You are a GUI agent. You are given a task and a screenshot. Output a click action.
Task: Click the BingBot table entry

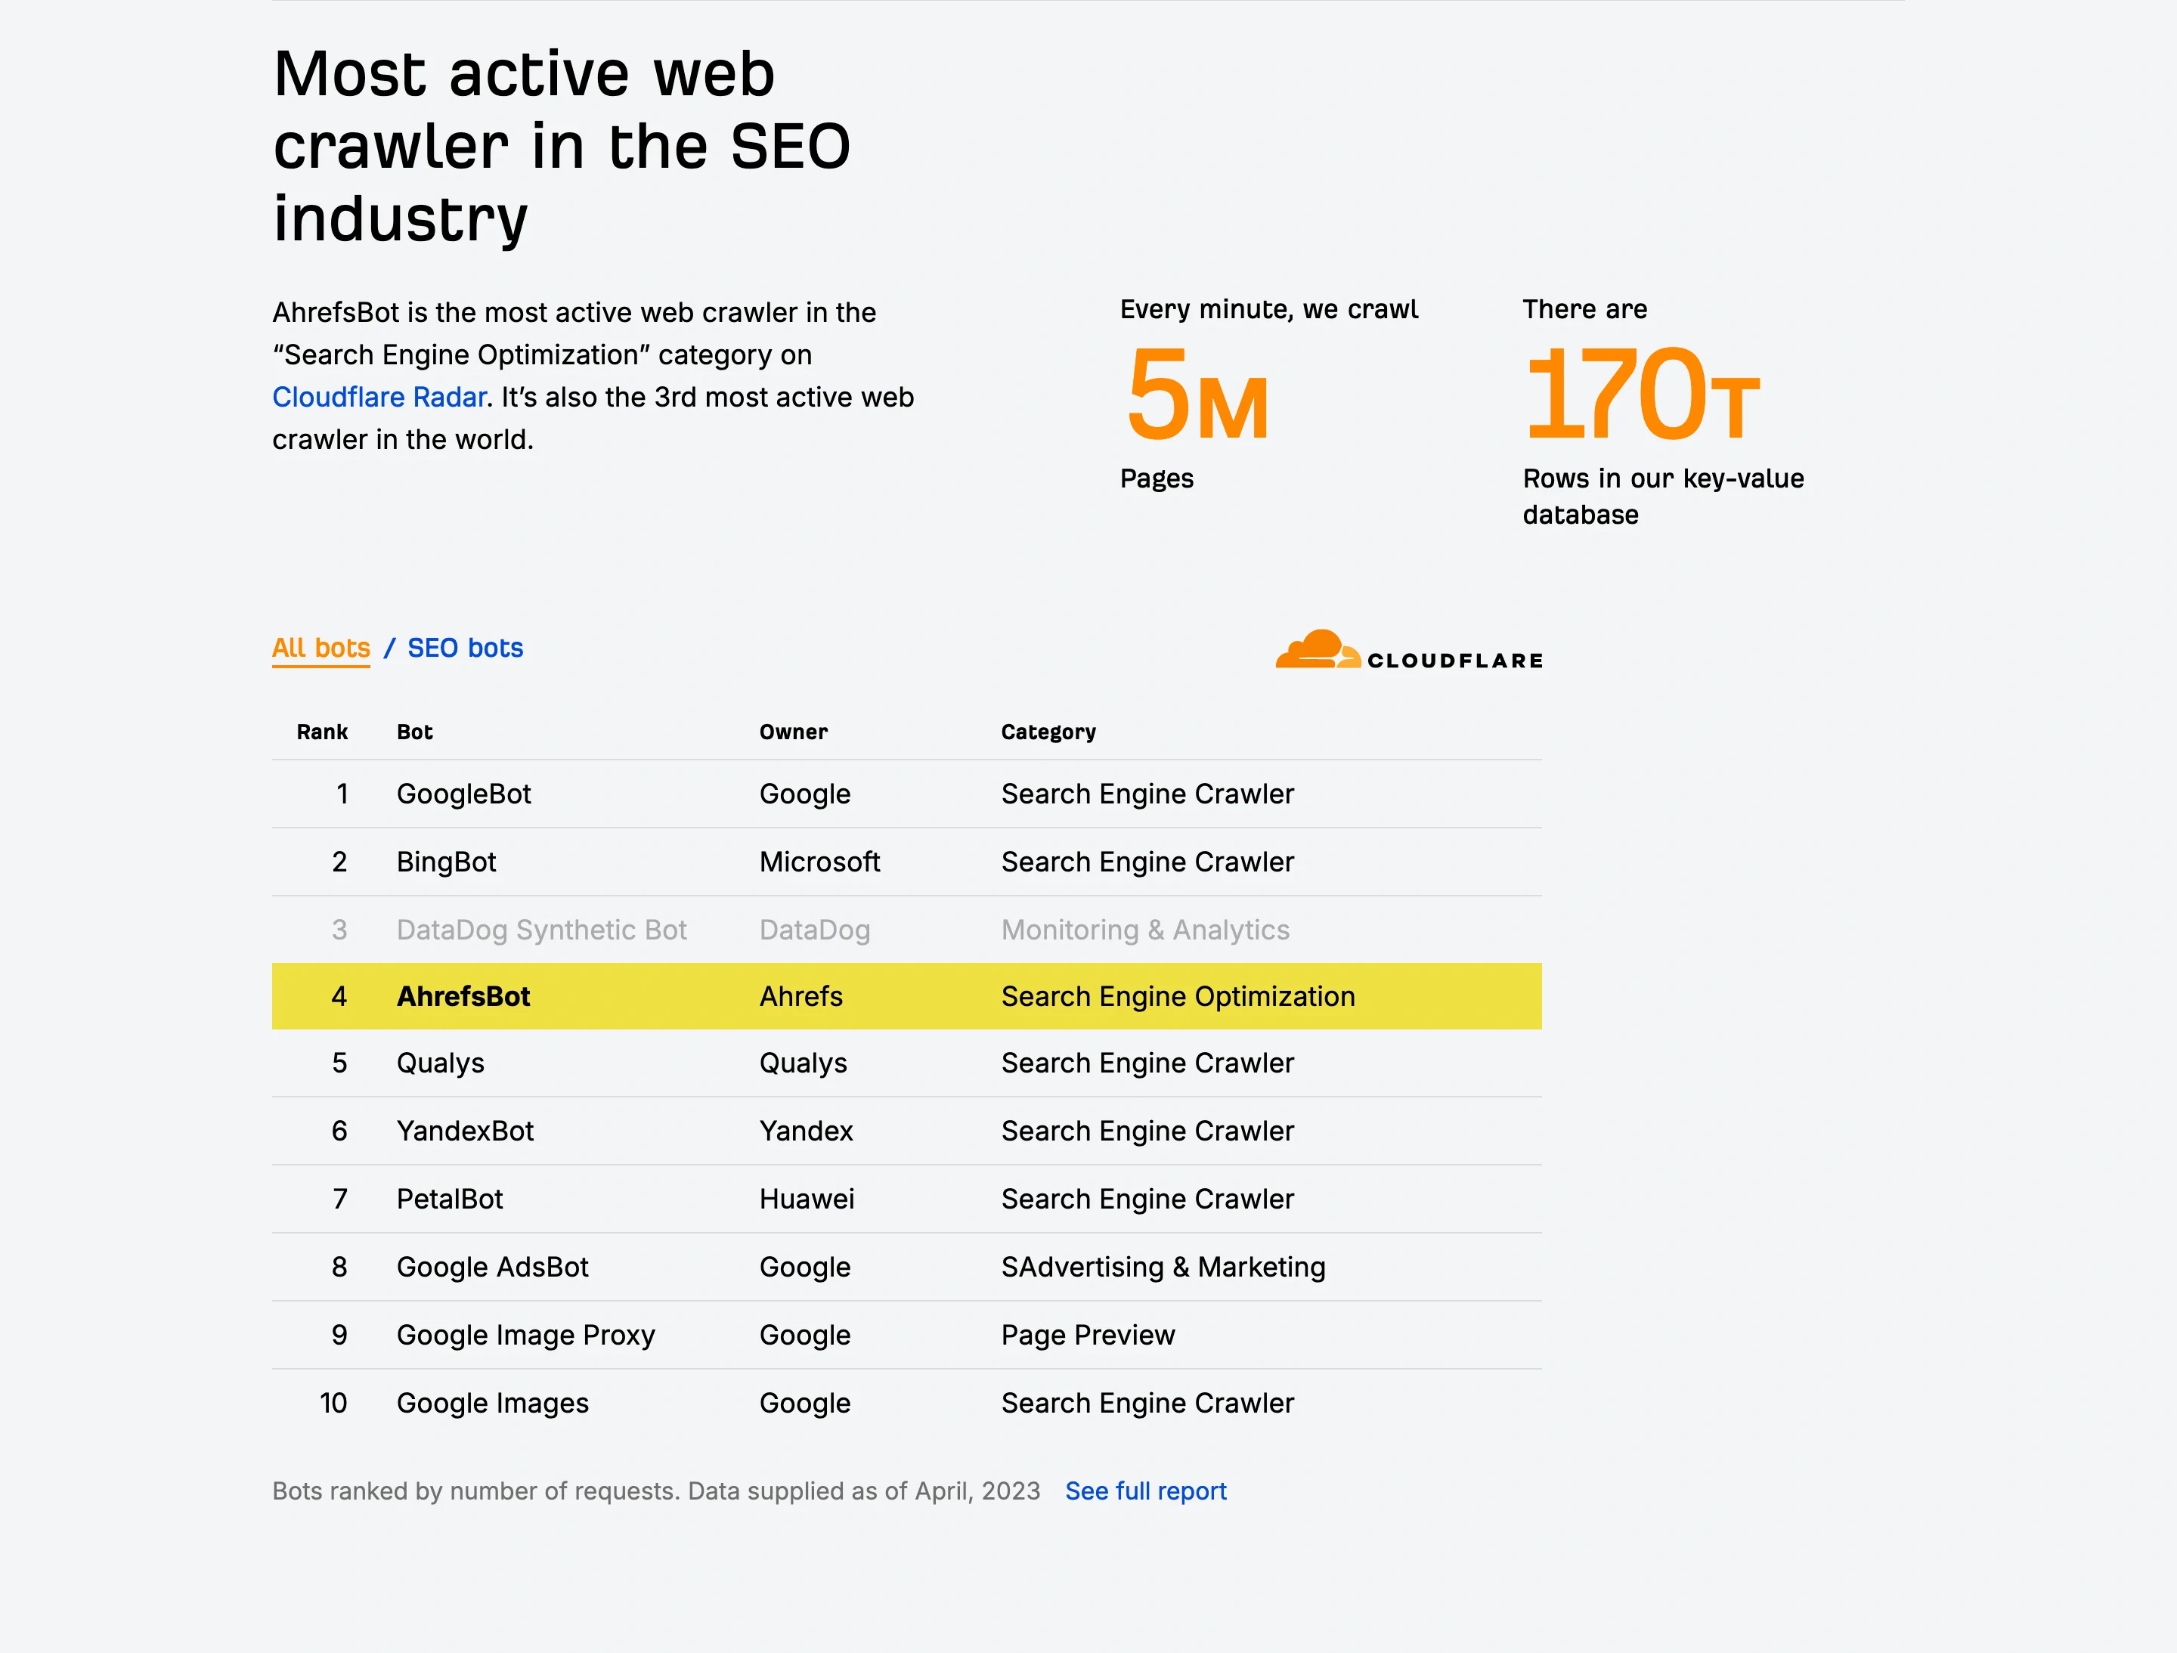[x=446, y=862]
